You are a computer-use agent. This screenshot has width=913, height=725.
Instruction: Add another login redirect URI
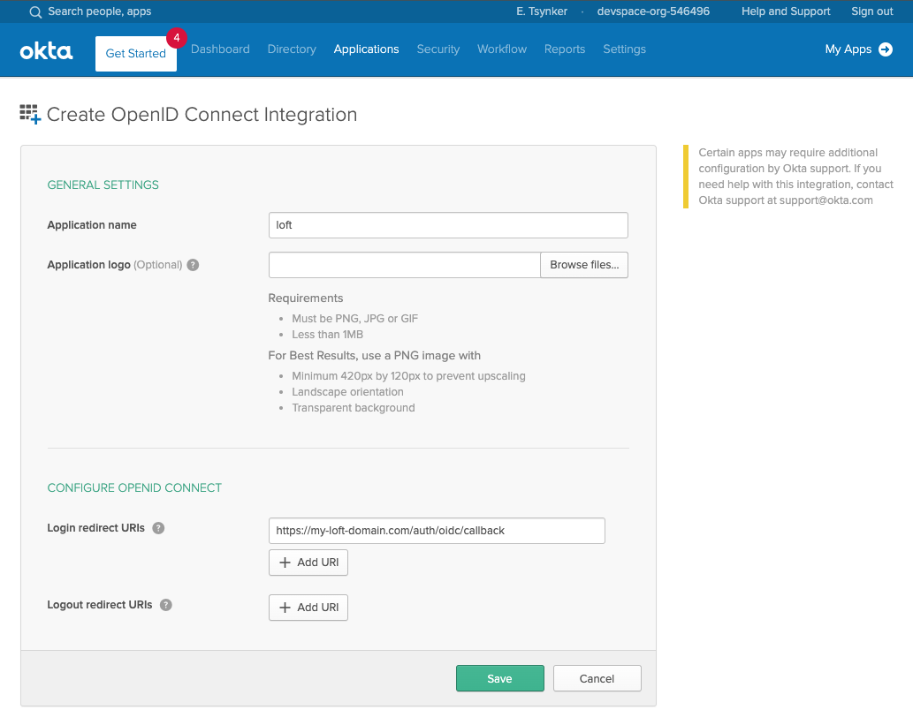[x=308, y=562]
